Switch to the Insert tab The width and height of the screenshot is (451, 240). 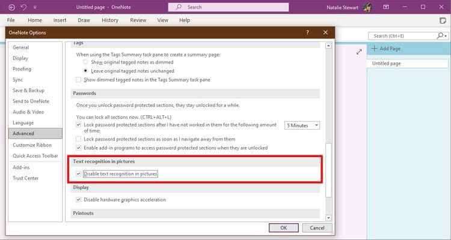coord(60,20)
